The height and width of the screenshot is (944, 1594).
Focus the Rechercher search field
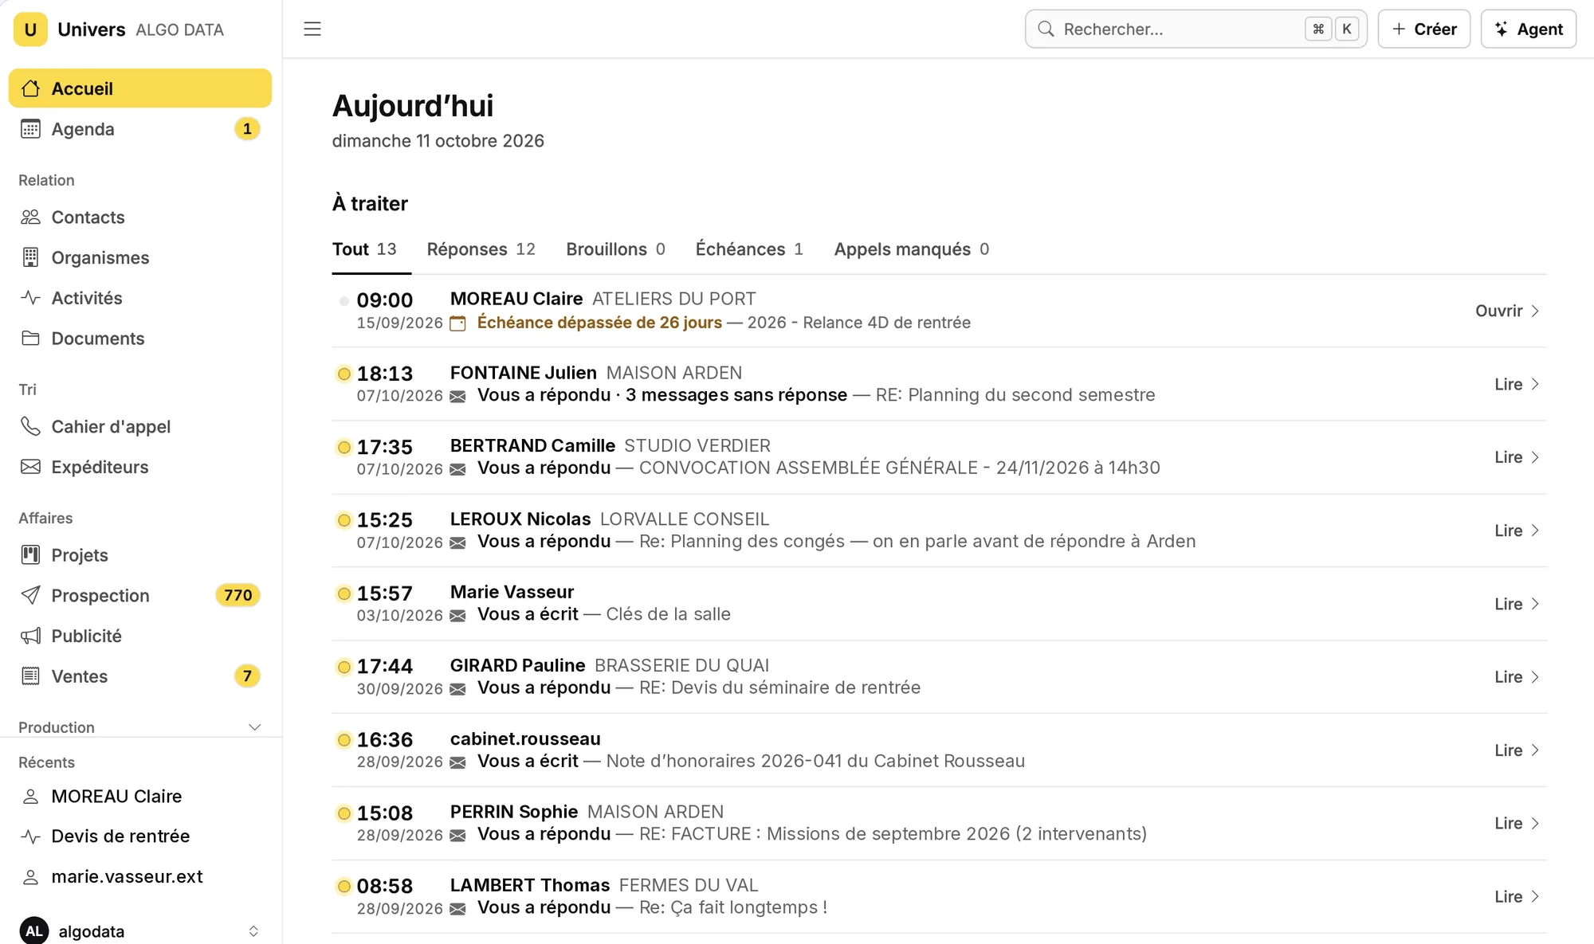tap(1195, 29)
